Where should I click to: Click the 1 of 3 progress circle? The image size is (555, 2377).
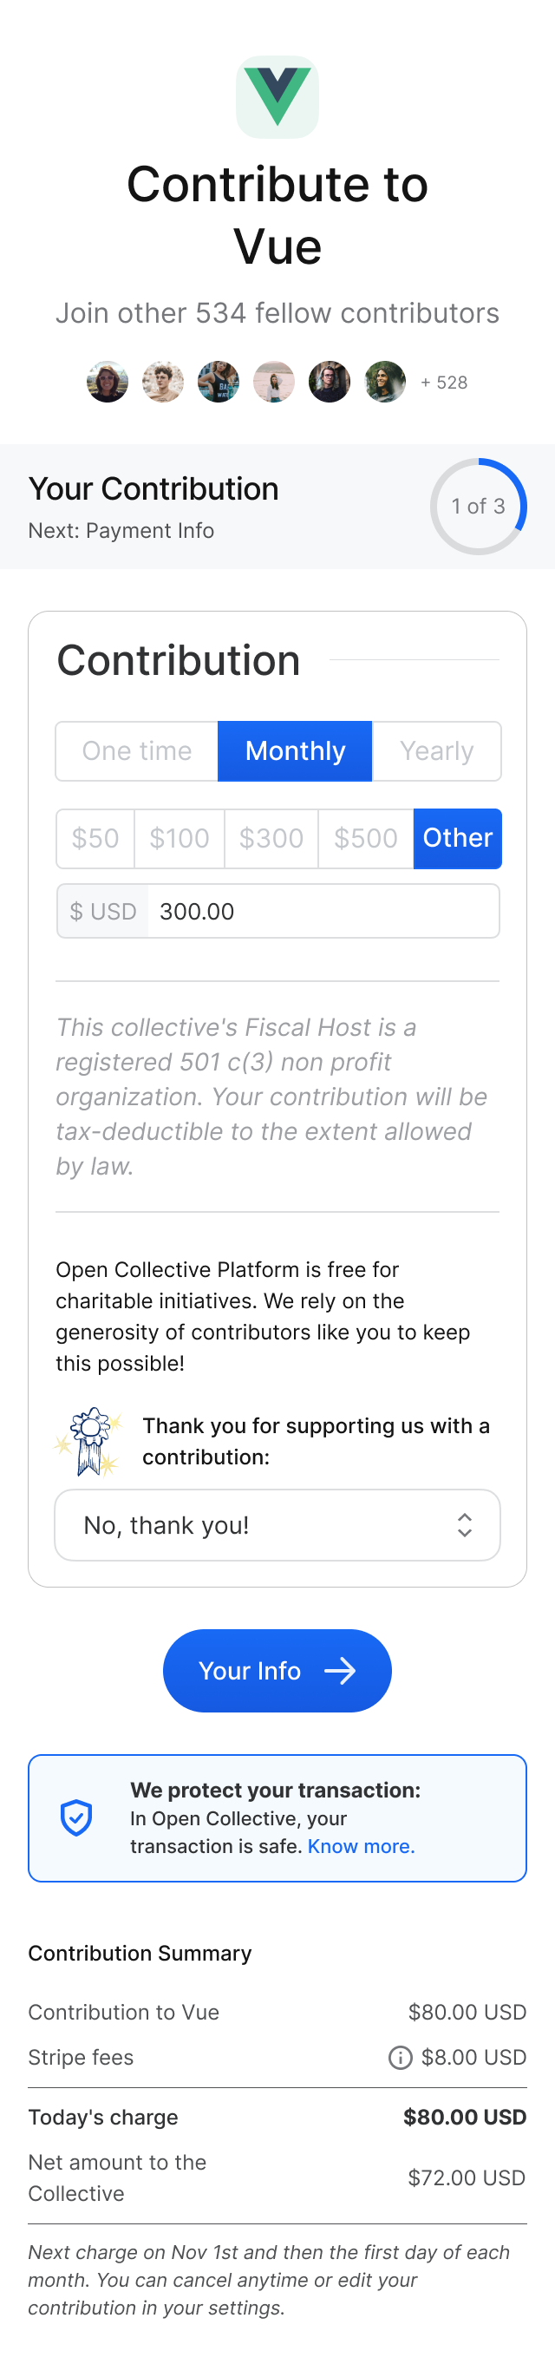[479, 507]
